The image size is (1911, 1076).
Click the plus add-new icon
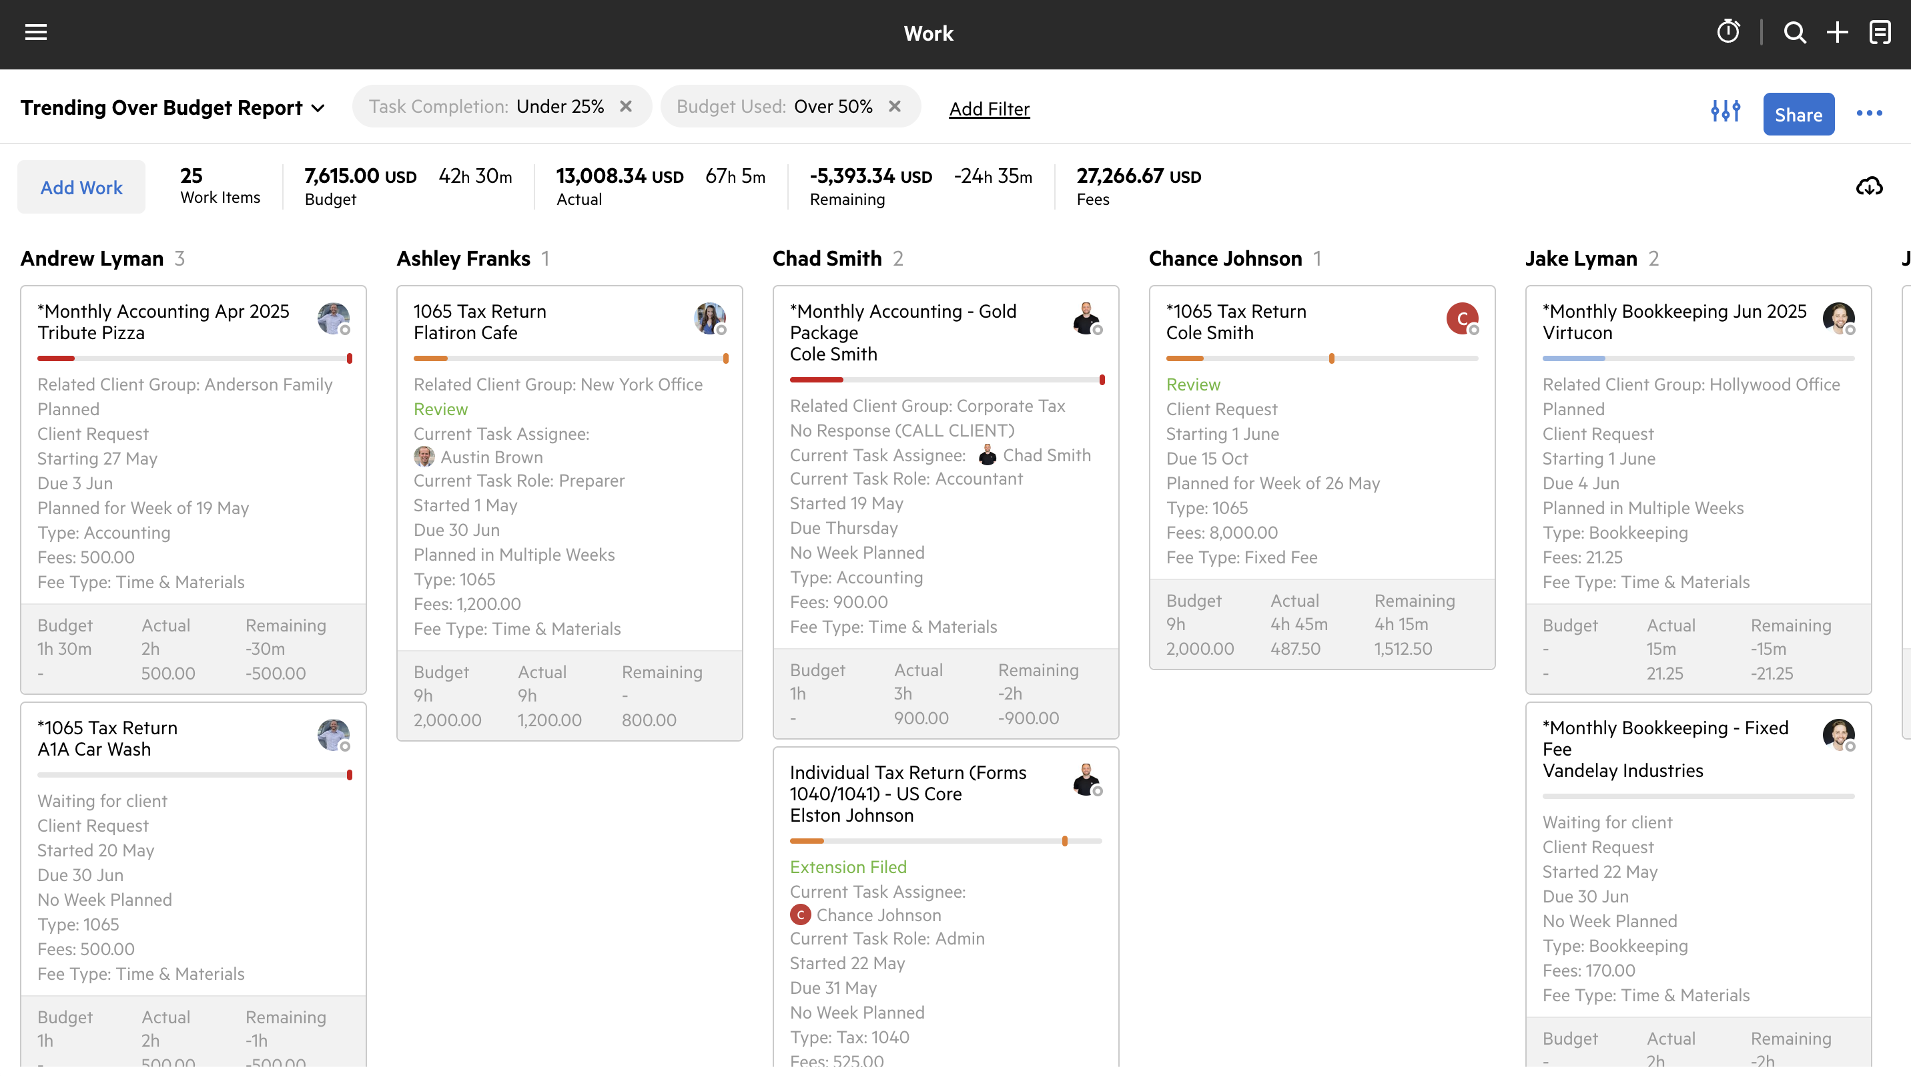[x=1837, y=33]
